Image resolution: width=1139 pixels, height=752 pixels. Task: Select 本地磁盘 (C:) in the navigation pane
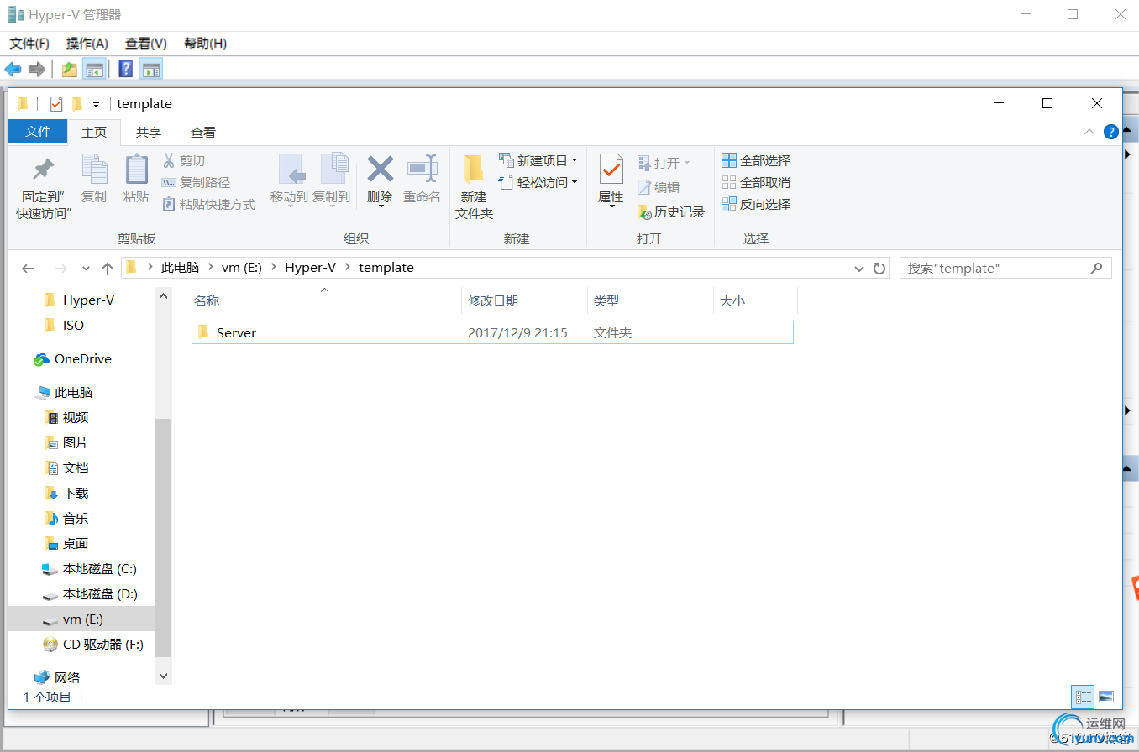[x=99, y=569]
